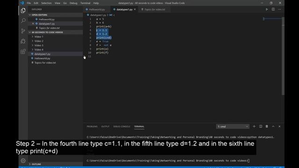Image resolution: width=299 pixels, height=168 pixels.
Task: Open the Edit menu
Action: point(36,3)
